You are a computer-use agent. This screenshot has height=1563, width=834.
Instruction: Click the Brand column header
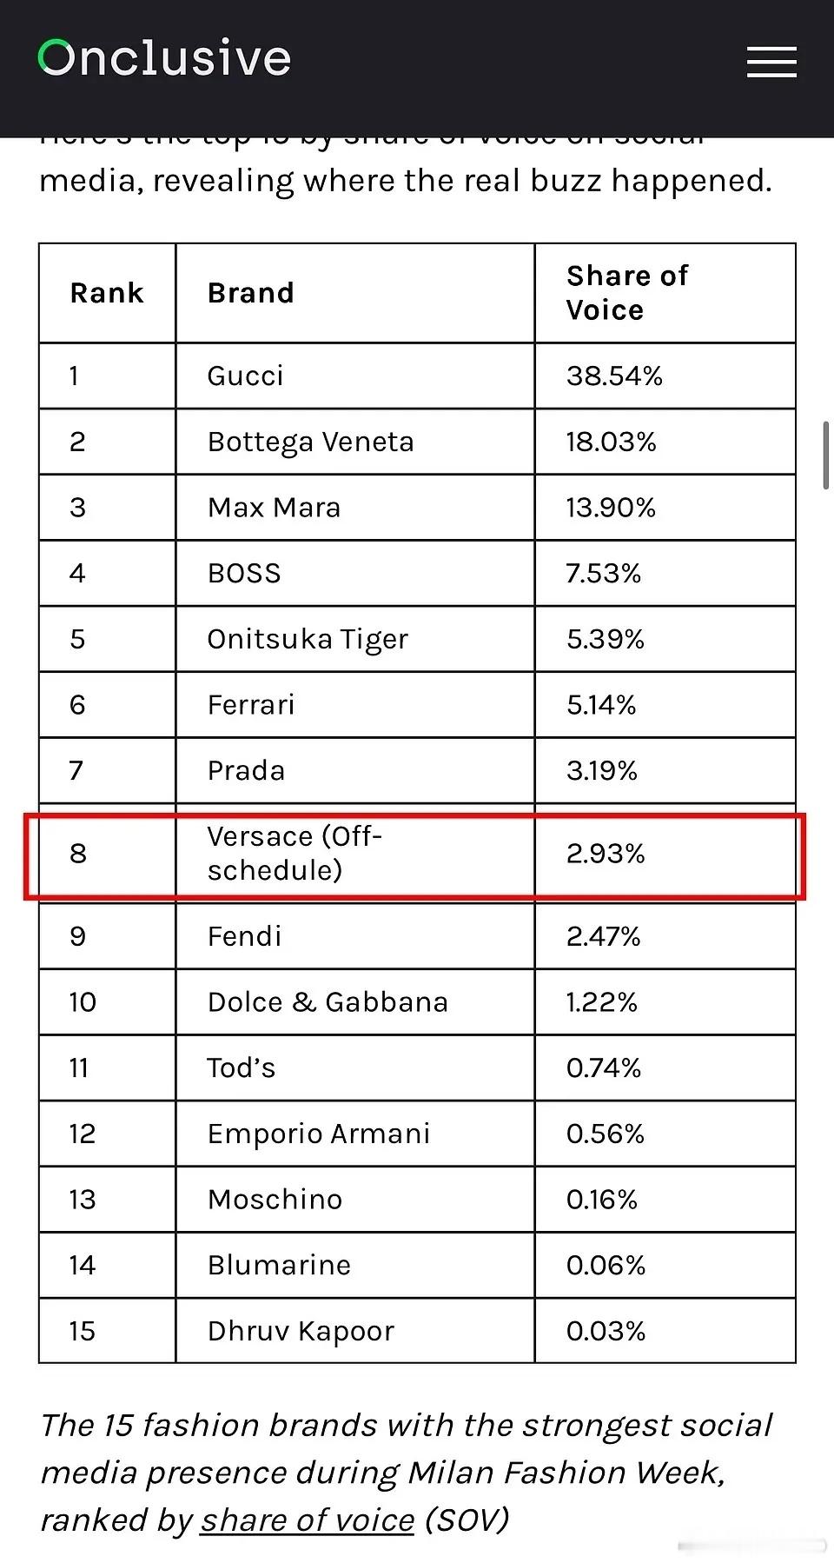pos(250,293)
